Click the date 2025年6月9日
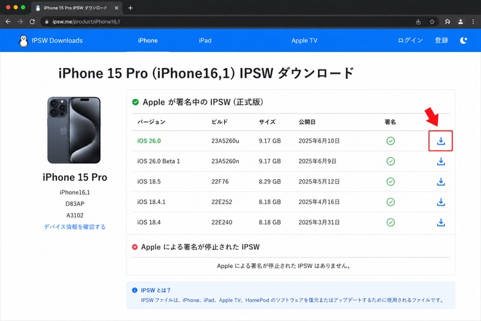This screenshot has height=321, width=481. [x=317, y=161]
